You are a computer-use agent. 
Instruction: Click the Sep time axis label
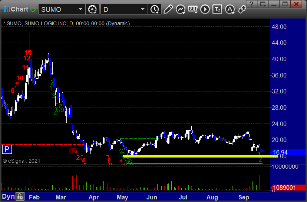coord(244,197)
